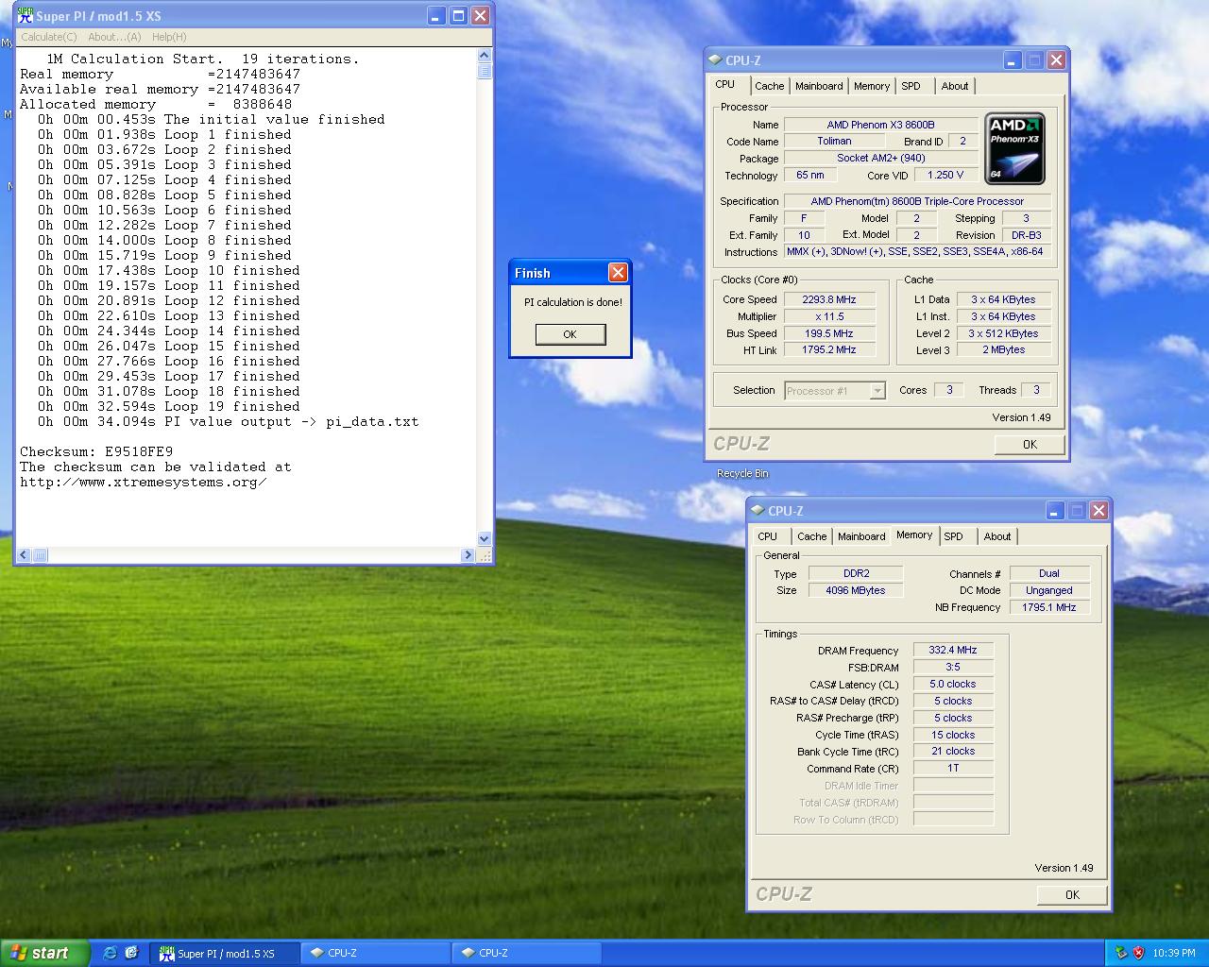Viewport: 1209px width, 967px height.
Task: Click Super PI vertical scrollbar up arrow
Action: tap(485, 56)
